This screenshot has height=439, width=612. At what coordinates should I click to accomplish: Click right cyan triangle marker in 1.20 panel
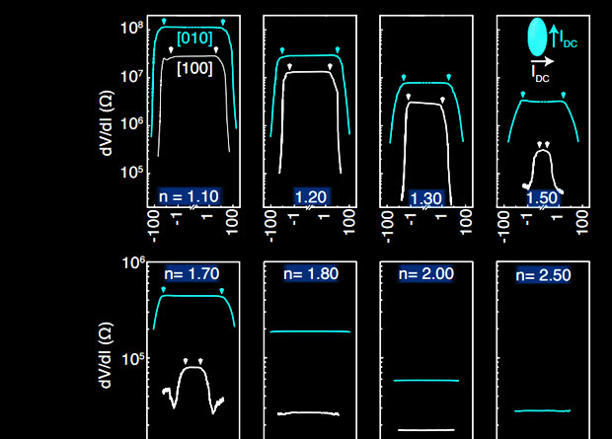pyautogui.click(x=338, y=48)
